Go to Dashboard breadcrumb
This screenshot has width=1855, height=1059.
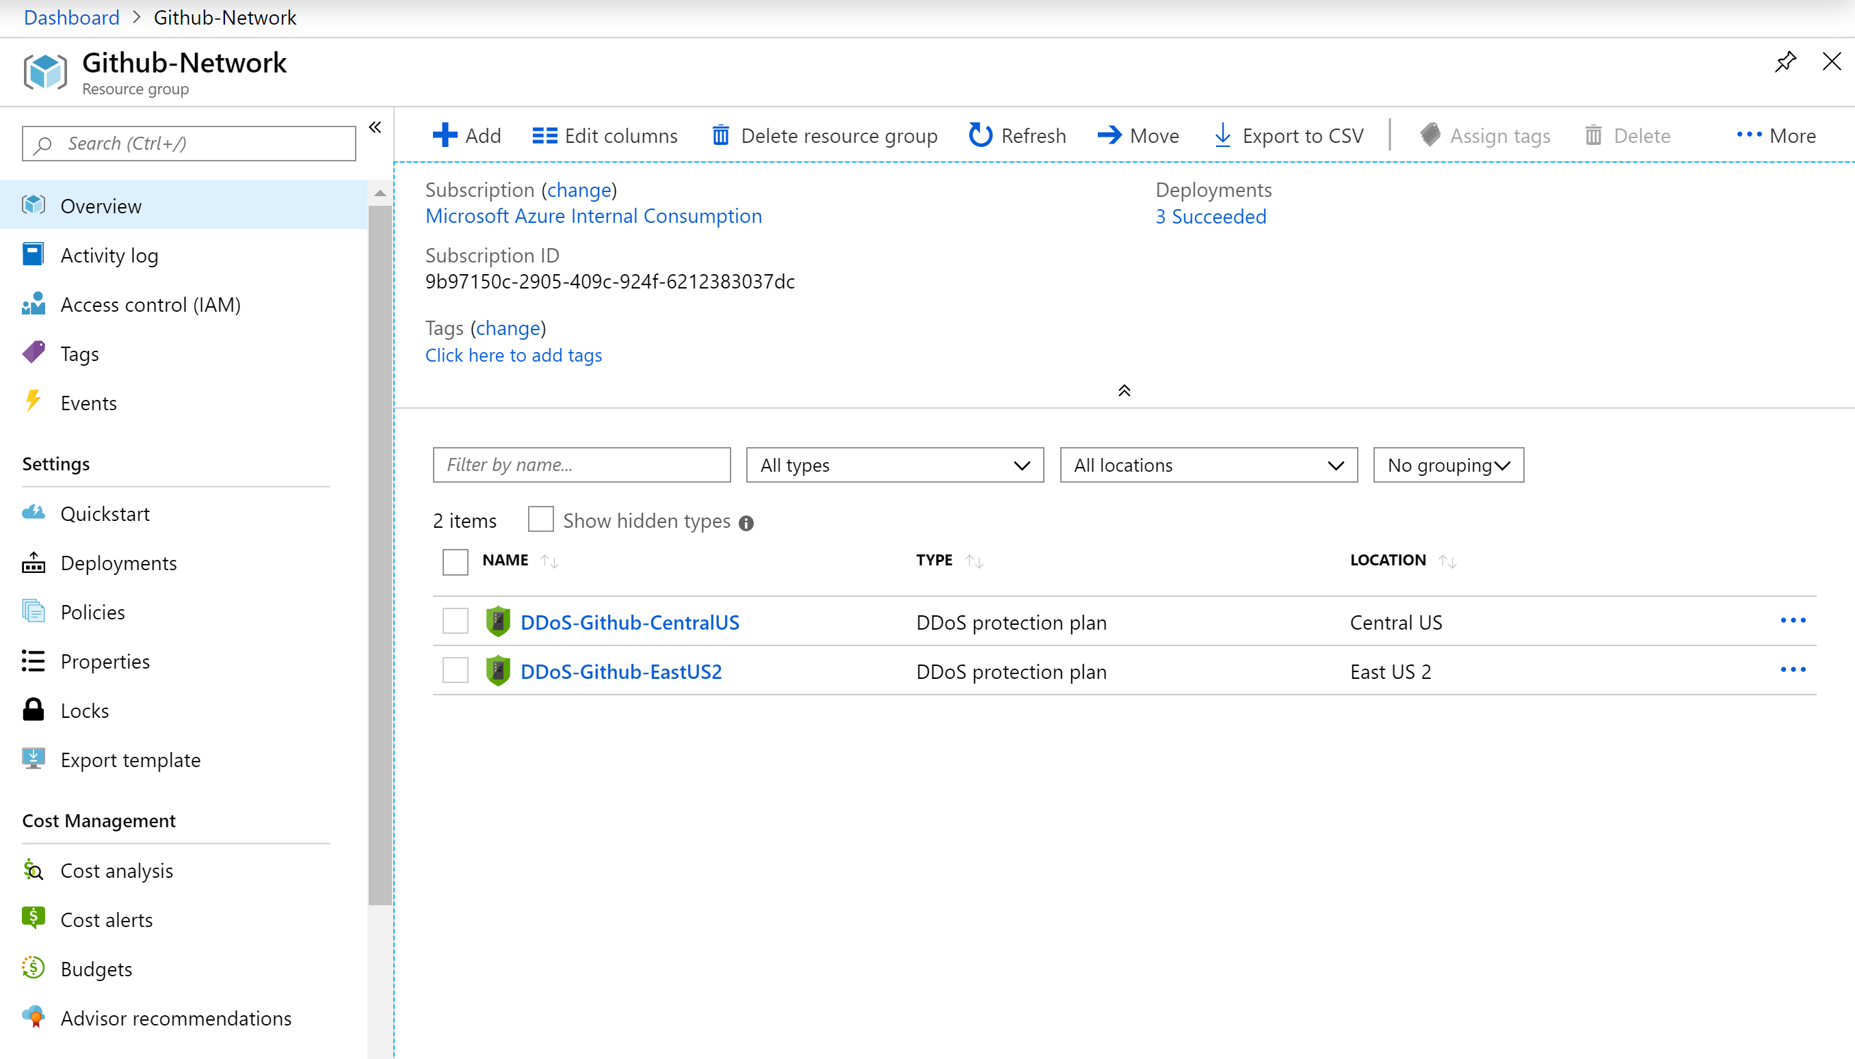(71, 18)
